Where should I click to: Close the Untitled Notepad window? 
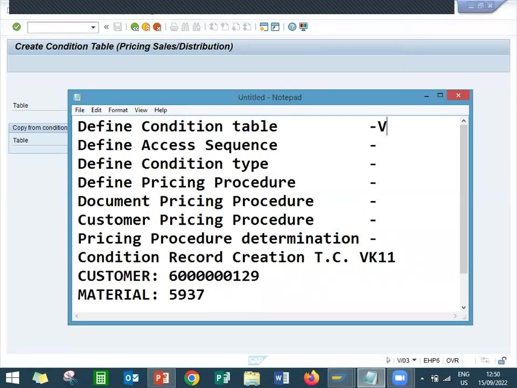(x=458, y=95)
